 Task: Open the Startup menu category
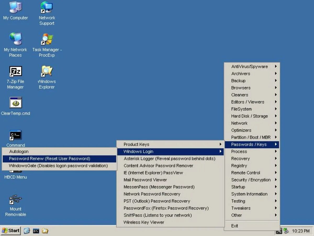pyautogui.click(x=252, y=187)
